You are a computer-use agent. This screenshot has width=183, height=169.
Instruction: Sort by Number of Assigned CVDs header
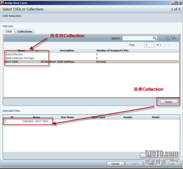point(113,50)
